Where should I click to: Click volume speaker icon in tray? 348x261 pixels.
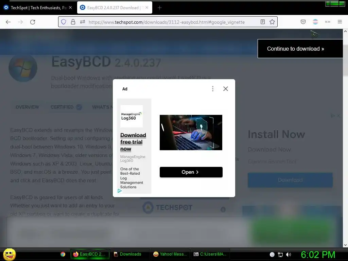tap(288, 255)
